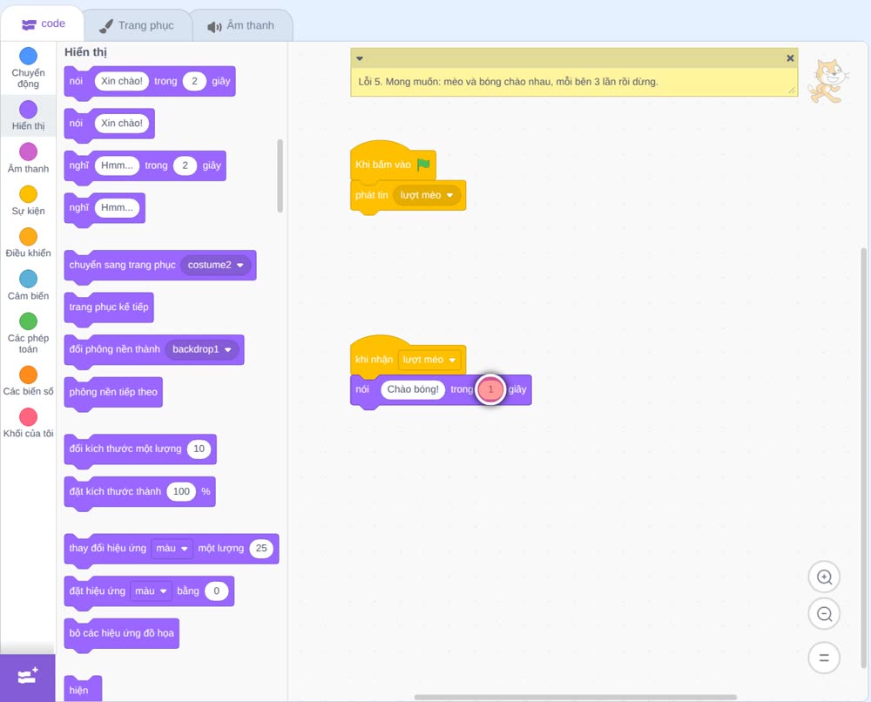Open the costume2 dropdown in palette

(215, 265)
